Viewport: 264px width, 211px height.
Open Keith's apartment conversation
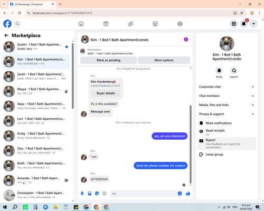coord(35,166)
